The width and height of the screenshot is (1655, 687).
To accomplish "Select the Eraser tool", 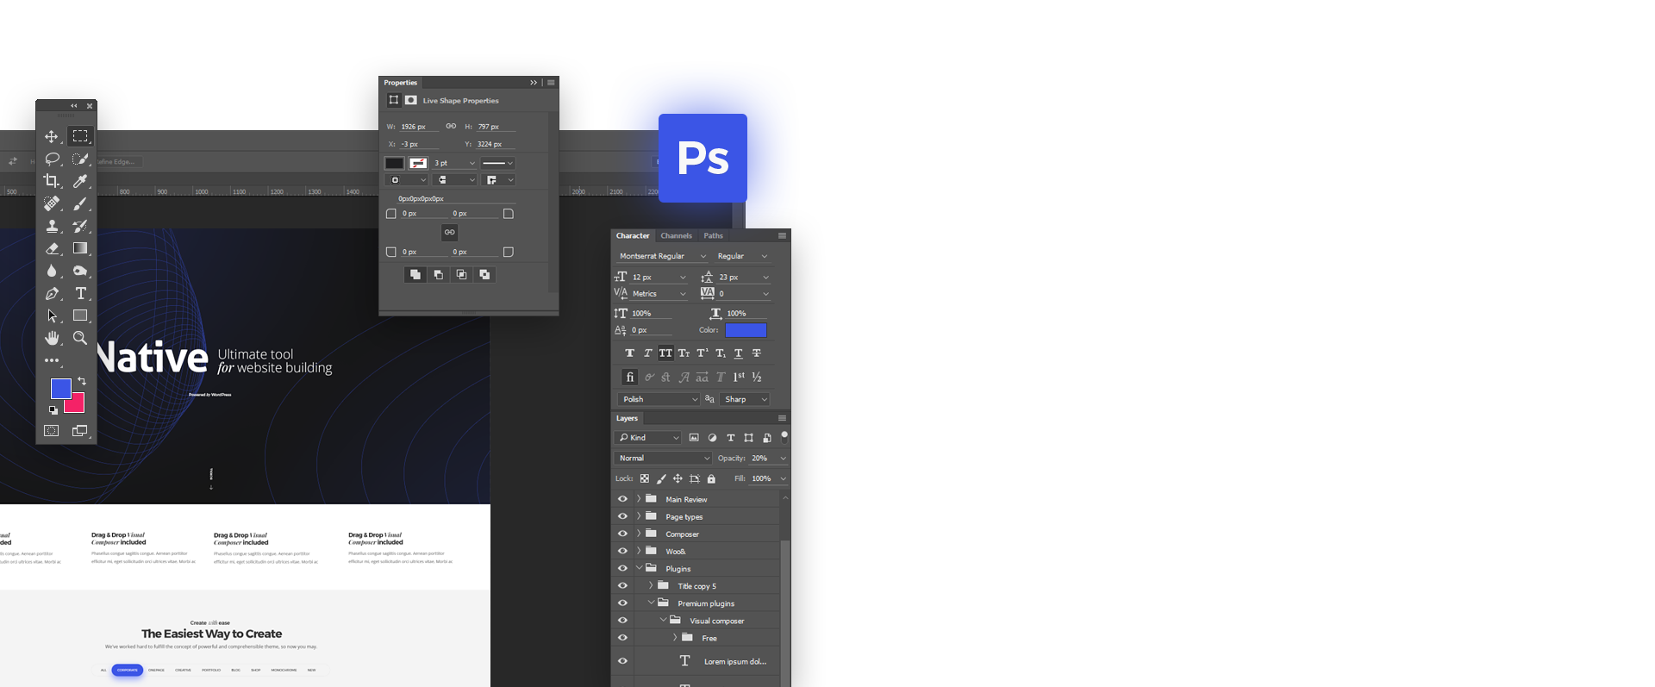I will click(x=52, y=248).
